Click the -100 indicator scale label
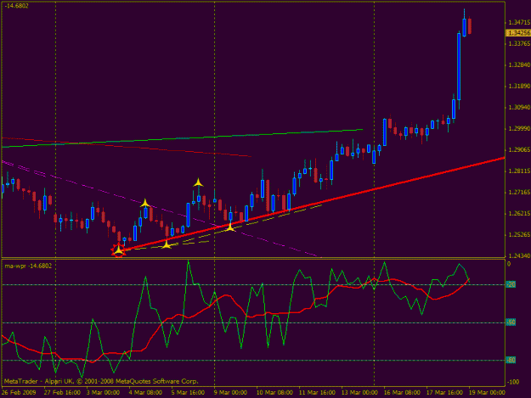The image size is (531, 398). [x=513, y=382]
